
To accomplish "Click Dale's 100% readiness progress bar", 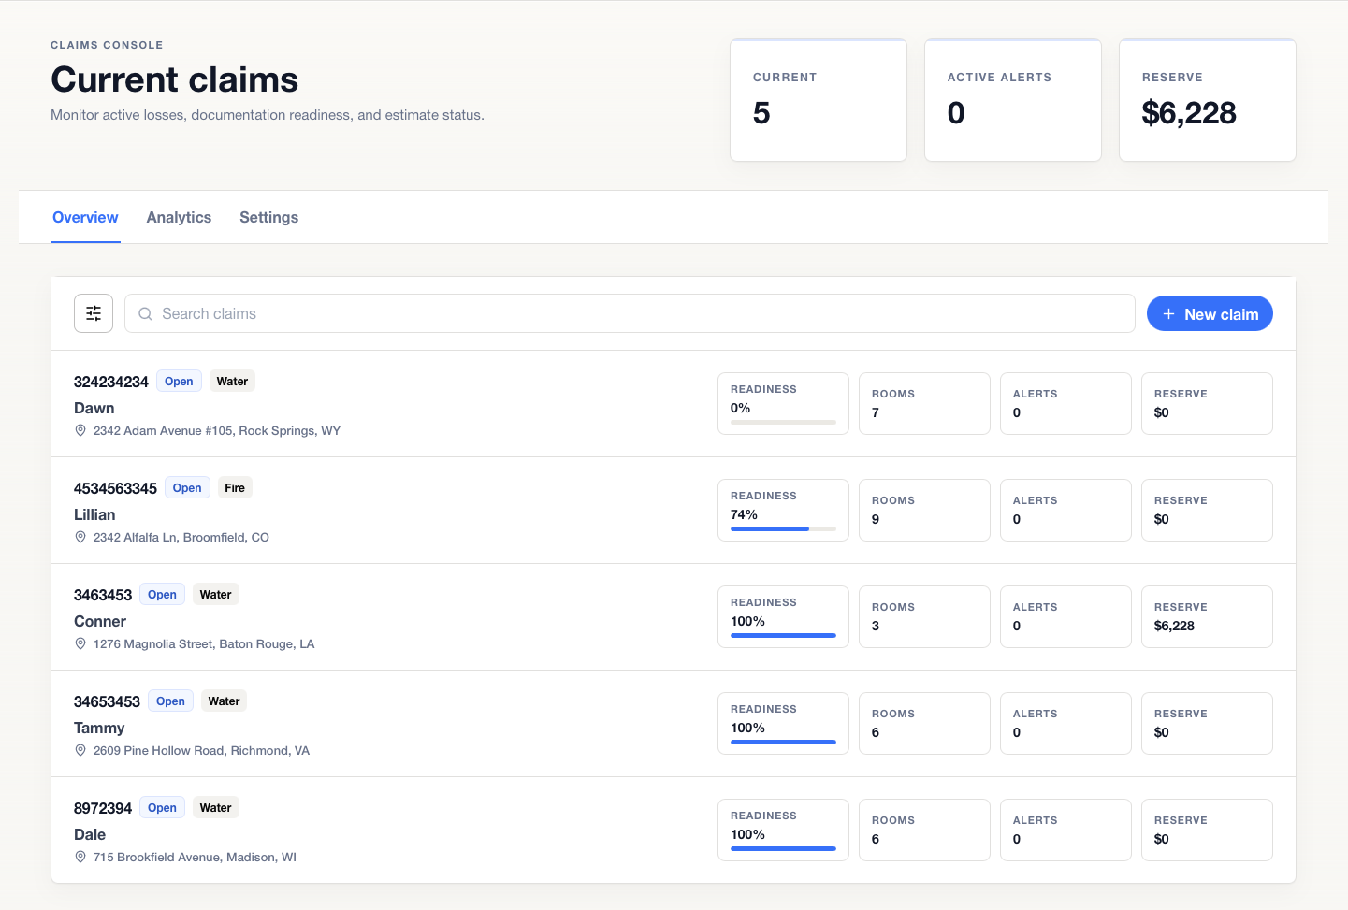I will (783, 849).
